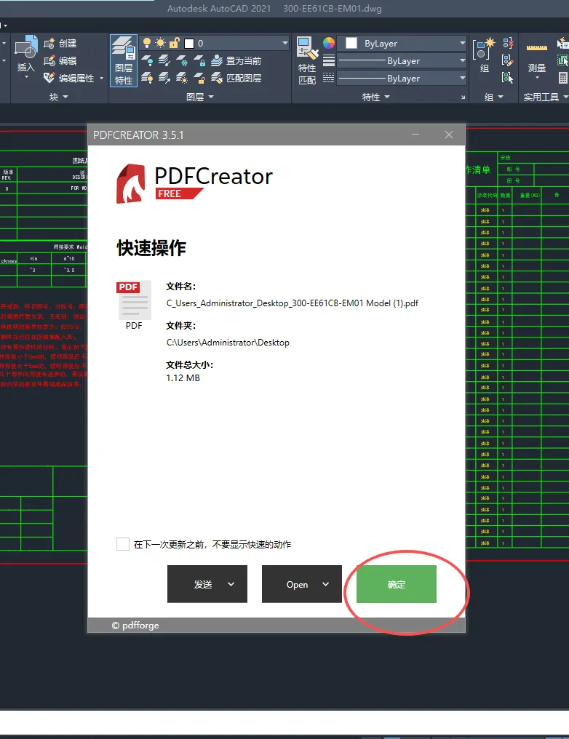The width and height of the screenshot is (569, 739).
Task: Click the Select All green icon in utilities
Action: click(x=563, y=60)
